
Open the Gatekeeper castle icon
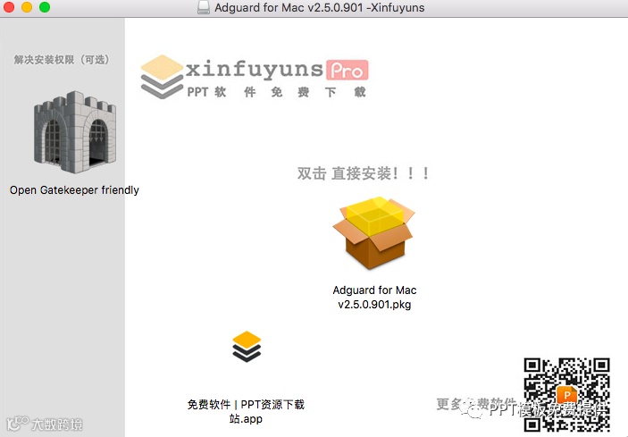75,132
